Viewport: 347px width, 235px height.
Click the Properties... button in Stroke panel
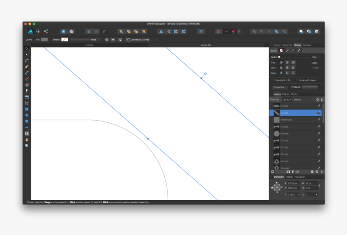click(280, 87)
